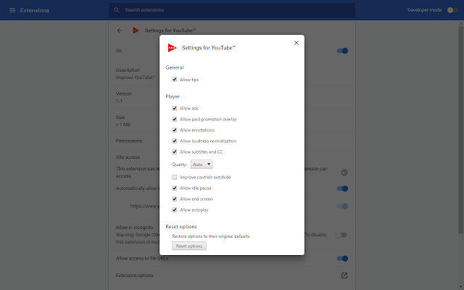This screenshot has width=464, height=290.
Task: Click the Permissions label
Action: 129,141
